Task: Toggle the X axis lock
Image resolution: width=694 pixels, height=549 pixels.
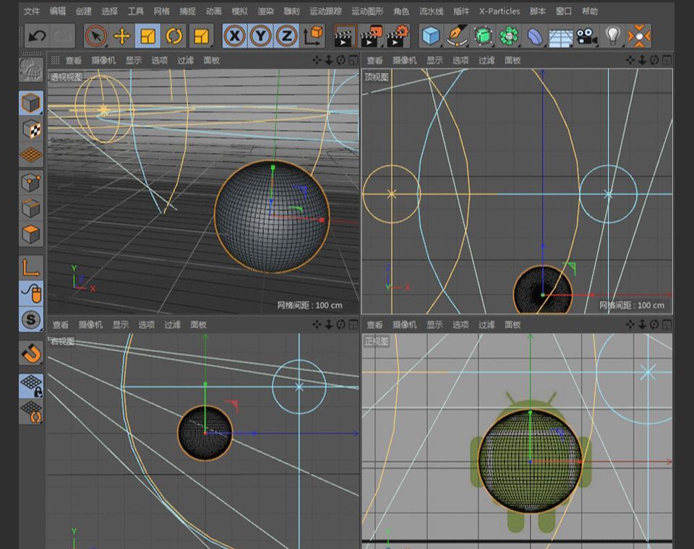Action: 234,36
